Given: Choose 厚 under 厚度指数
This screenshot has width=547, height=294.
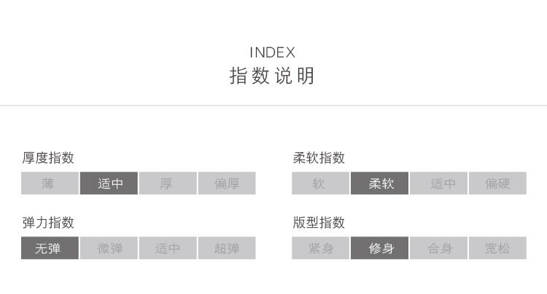Looking at the screenshot, I should pos(168,183).
